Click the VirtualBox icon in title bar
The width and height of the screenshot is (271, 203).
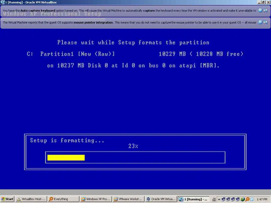pos(2,2)
